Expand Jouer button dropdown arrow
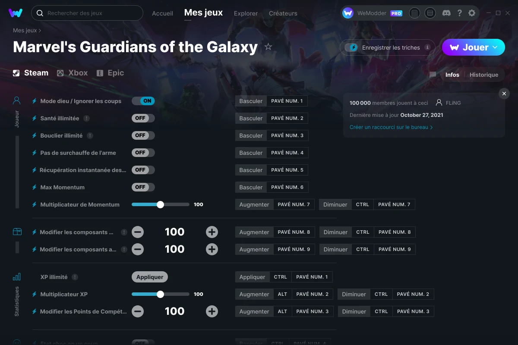This screenshot has height=345, width=518. coord(495,47)
